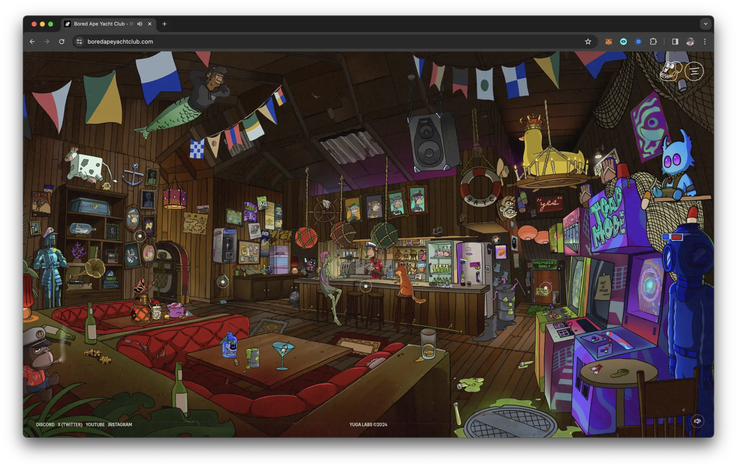The height and width of the screenshot is (468, 737).
Task: Open a new tab with the plus button
Action: pyautogui.click(x=165, y=24)
